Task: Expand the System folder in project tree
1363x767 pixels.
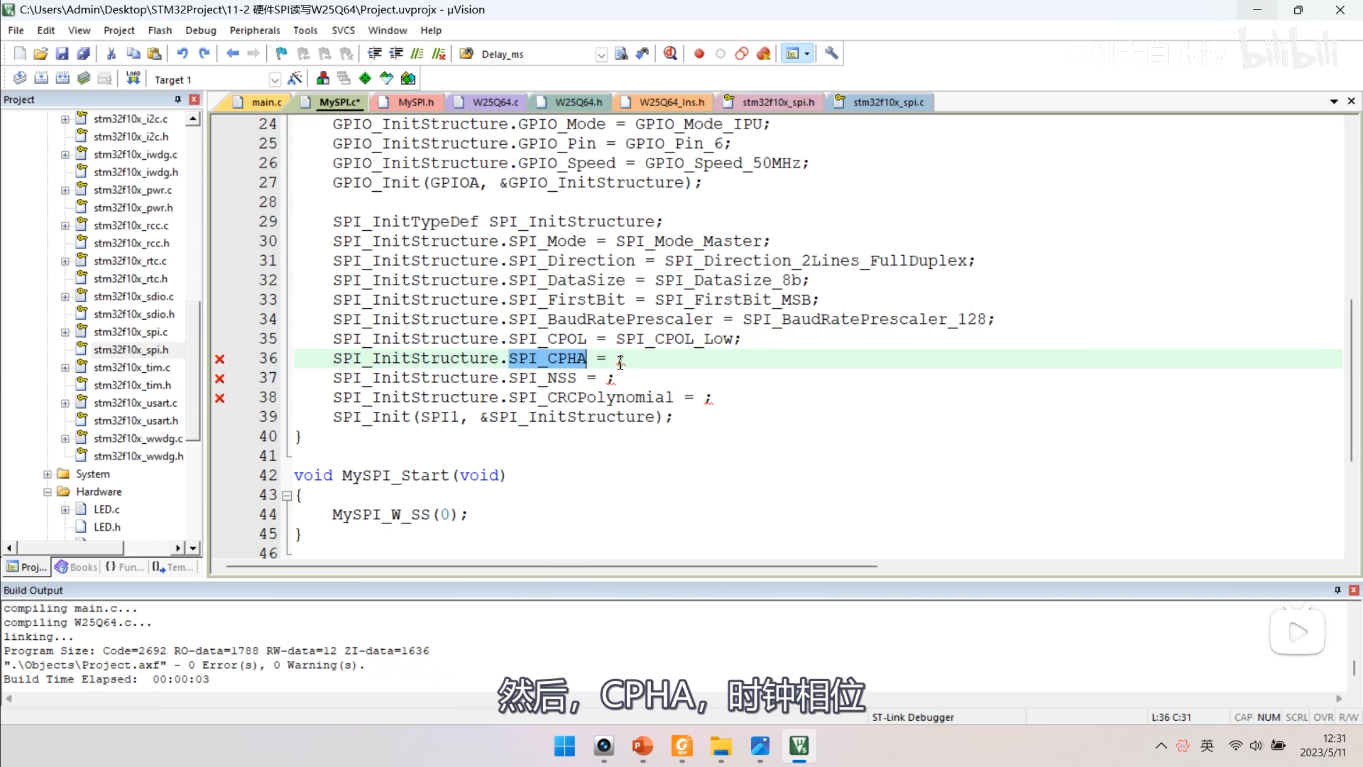Action: pyautogui.click(x=47, y=474)
